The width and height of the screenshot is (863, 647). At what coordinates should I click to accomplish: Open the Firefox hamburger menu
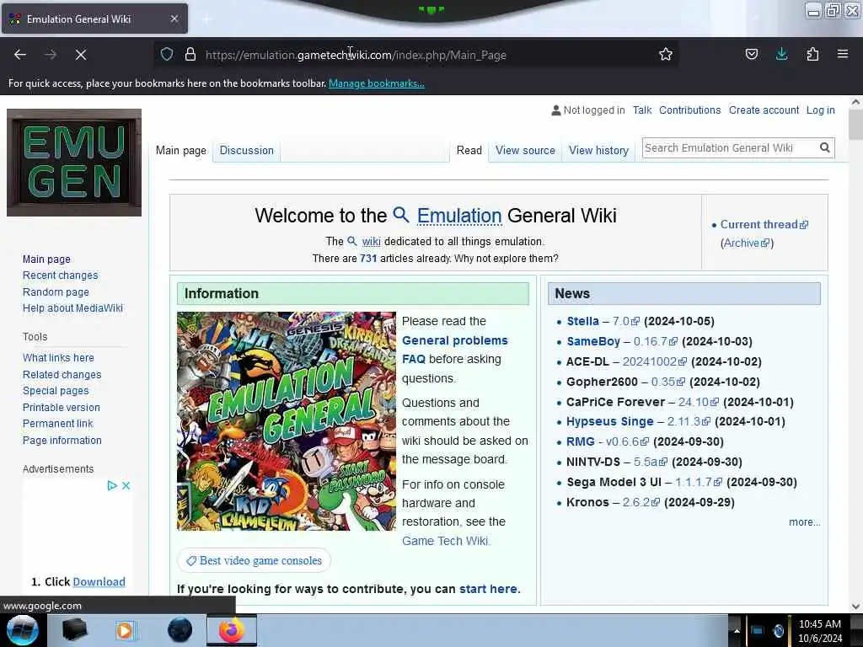(x=843, y=54)
